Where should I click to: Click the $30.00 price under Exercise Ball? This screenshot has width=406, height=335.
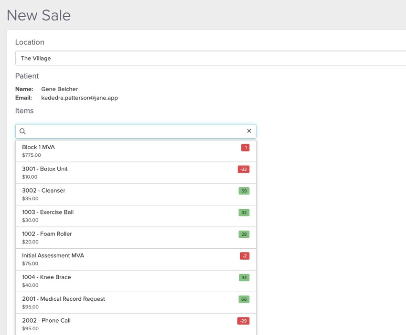tap(30, 220)
